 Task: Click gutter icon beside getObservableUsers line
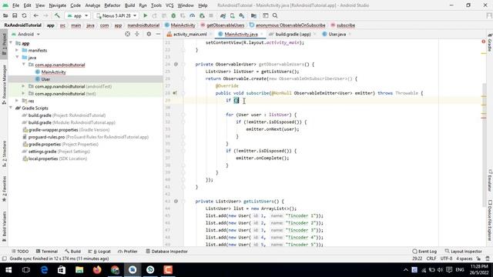tap(176, 64)
